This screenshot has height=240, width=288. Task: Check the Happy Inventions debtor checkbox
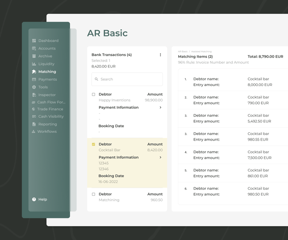point(93,94)
